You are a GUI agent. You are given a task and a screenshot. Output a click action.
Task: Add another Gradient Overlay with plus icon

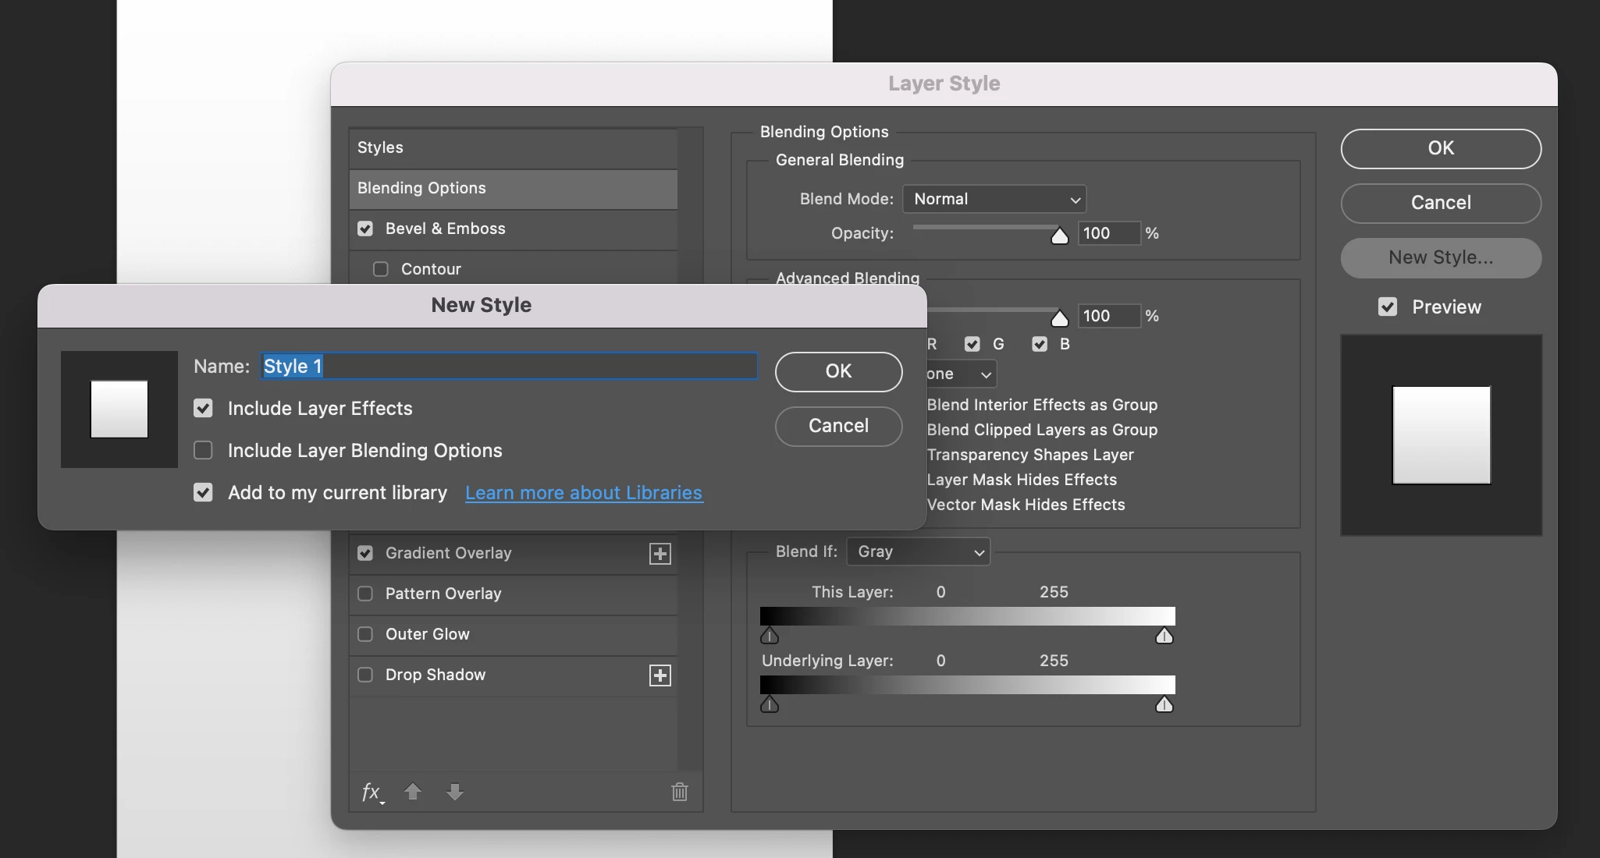tap(660, 554)
